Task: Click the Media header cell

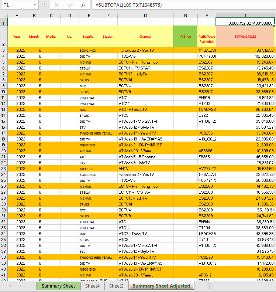Action: coord(51,36)
